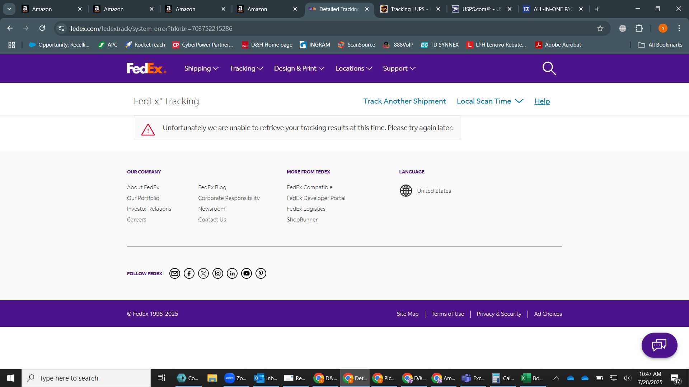Open FedEx X (Twitter) icon

(x=203, y=273)
